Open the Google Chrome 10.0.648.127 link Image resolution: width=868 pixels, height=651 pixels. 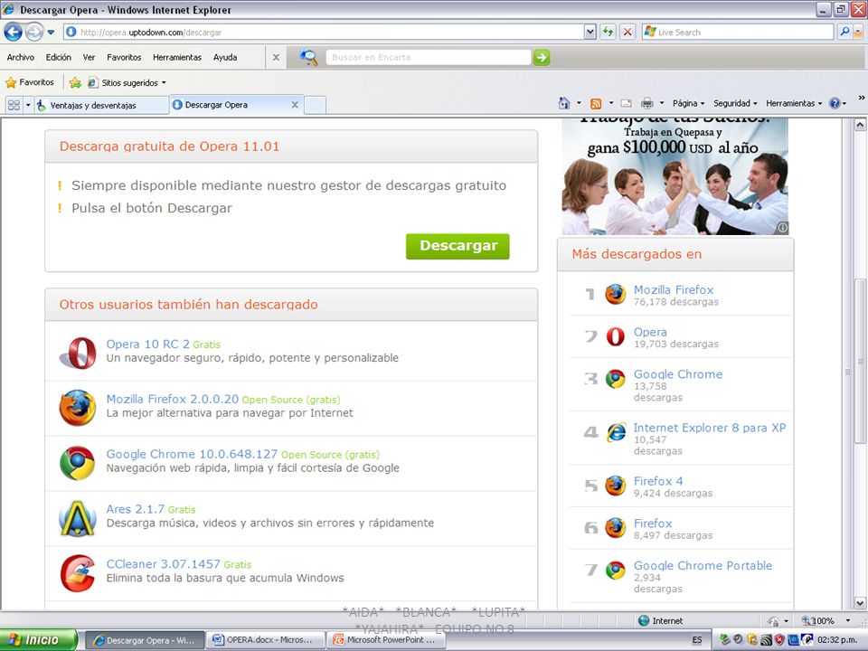tap(192, 454)
